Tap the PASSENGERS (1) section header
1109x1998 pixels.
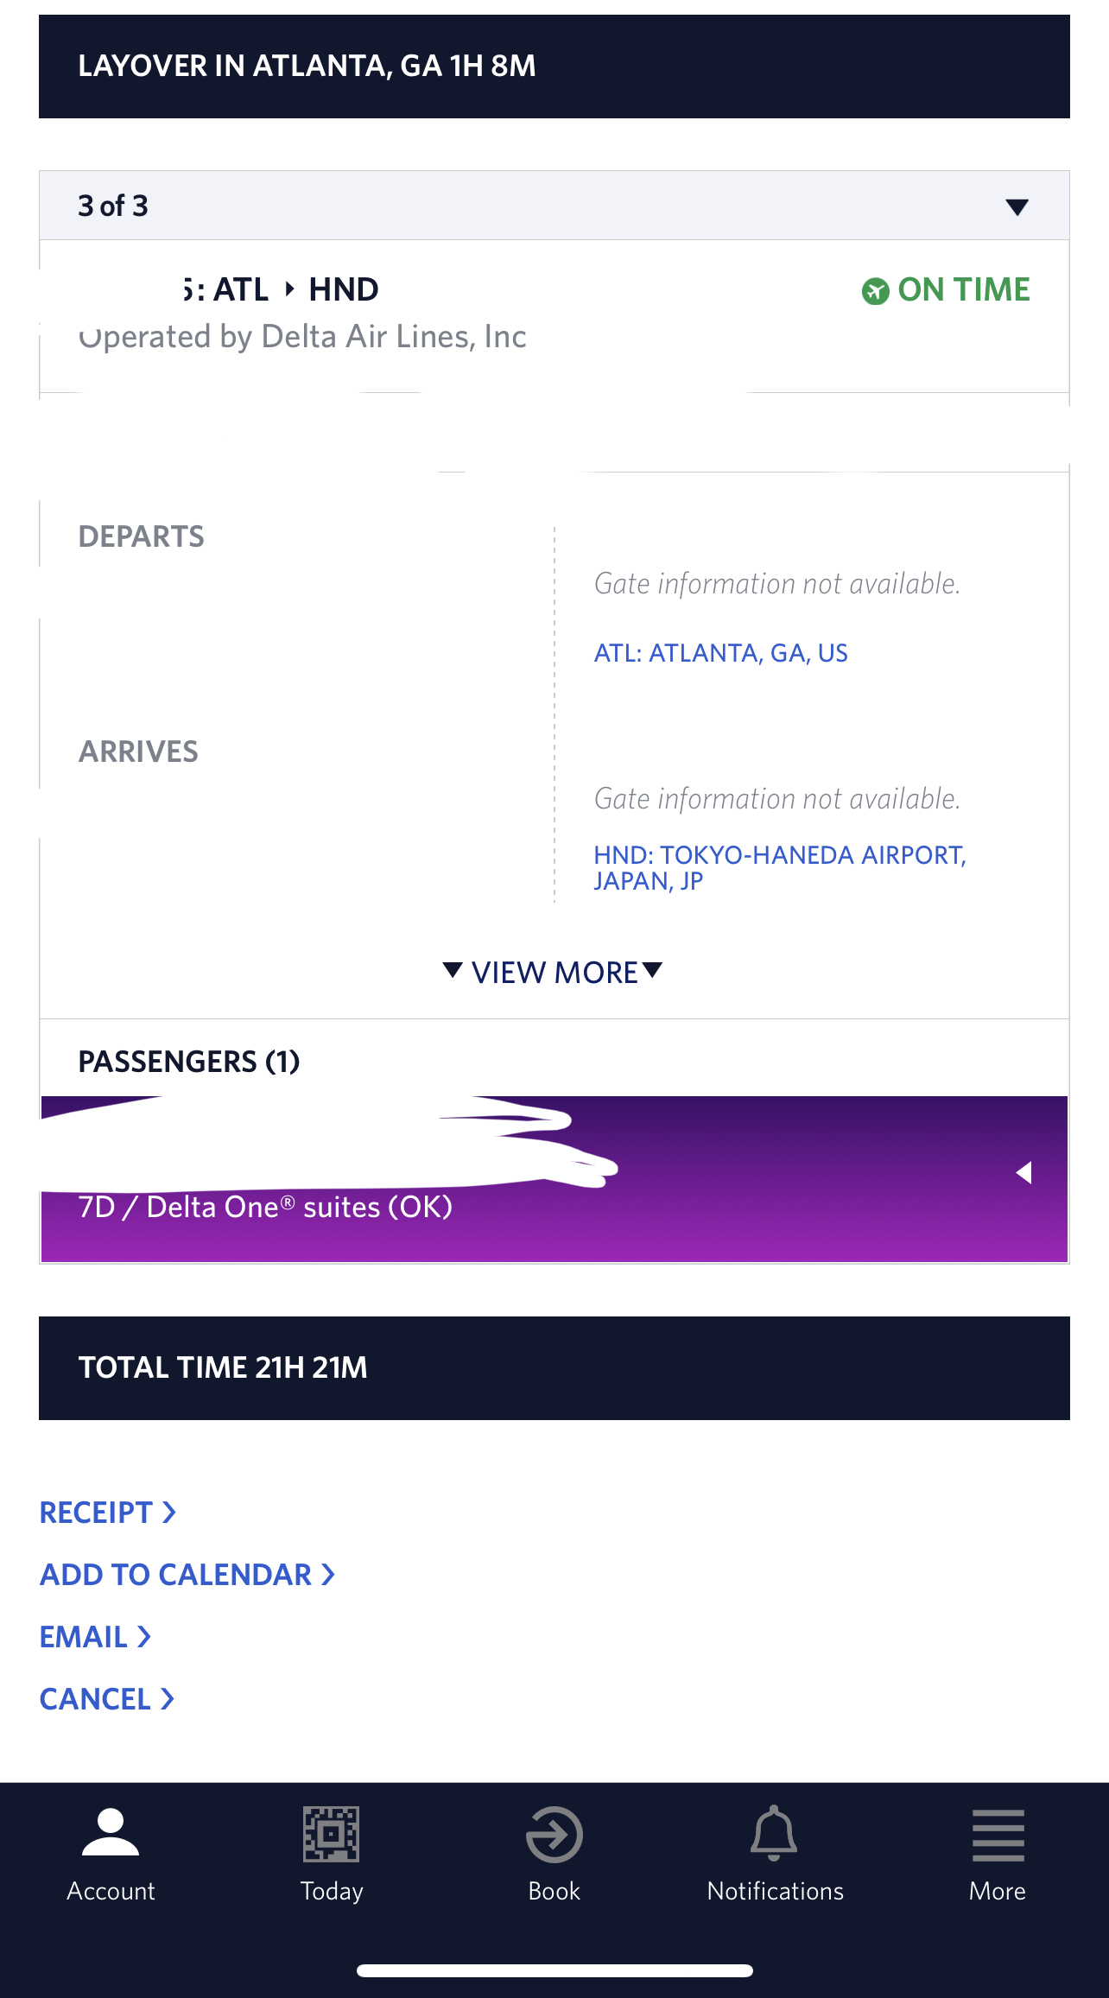click(189, 1062)
